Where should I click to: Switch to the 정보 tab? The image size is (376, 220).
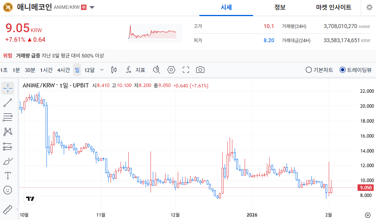tap(280, 7)
